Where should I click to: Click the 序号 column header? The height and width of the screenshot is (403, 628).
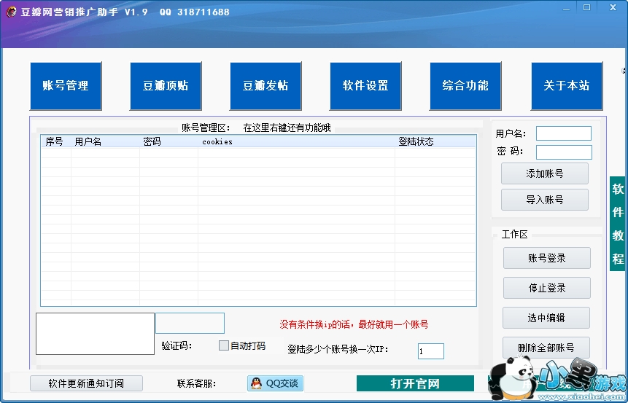click(x=56, y=141)
